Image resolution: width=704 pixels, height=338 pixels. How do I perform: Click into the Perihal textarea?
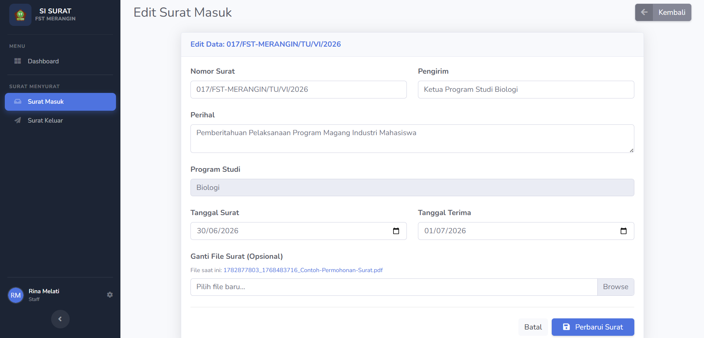pos(412,139)
